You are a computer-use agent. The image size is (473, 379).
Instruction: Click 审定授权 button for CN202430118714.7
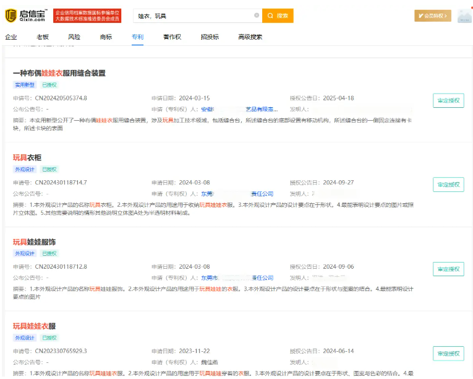448,185
